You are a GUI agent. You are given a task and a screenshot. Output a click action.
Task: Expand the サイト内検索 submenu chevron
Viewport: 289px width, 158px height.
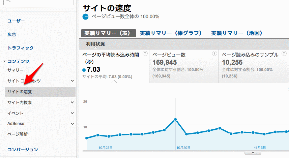(x=72, y=102)
